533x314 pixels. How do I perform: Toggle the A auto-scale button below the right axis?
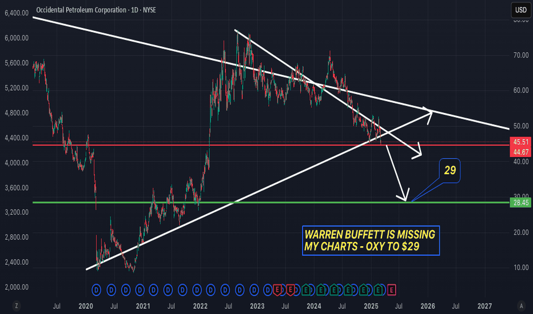[522, 306]
